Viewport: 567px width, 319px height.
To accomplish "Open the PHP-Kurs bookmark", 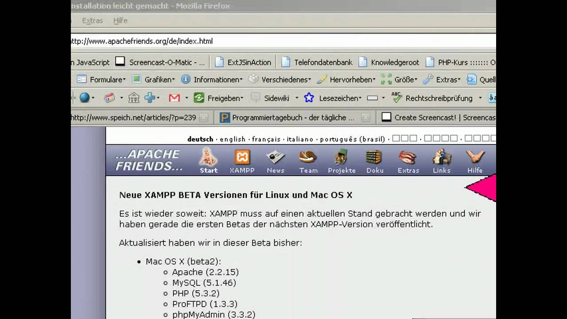I will click(461, 62).
